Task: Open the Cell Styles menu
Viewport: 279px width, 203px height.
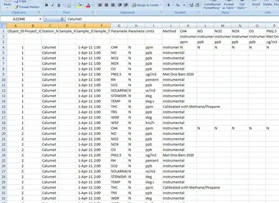Action: coord(242,6)
